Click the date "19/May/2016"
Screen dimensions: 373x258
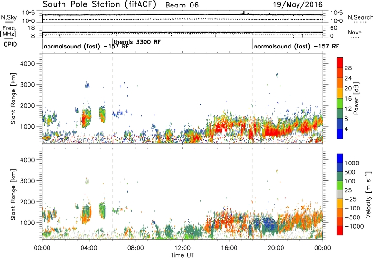pyautogui.click(x=297, y=4)
